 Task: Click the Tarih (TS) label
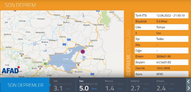pos(141,16)
